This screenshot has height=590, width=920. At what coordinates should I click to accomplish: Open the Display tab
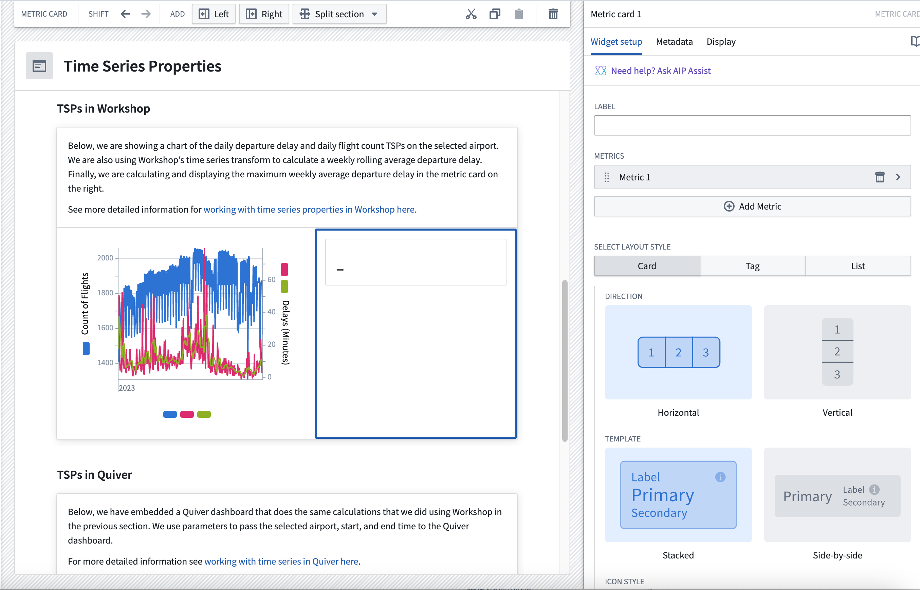(x=721, y=41)
